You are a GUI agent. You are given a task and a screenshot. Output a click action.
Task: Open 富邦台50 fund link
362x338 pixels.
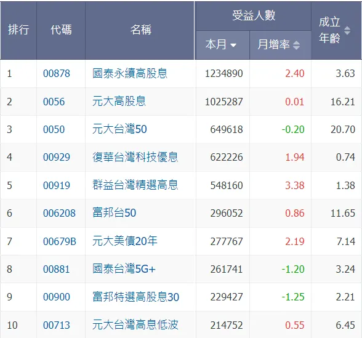115,213
